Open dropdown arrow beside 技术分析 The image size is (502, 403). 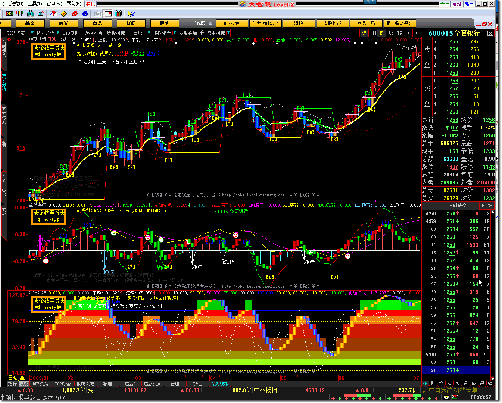pos(57,33)
